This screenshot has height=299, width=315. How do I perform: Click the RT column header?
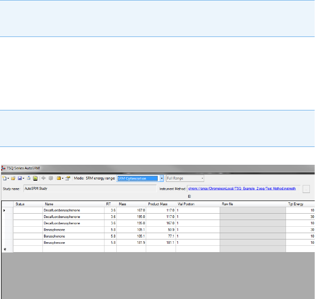pos(110,204)
